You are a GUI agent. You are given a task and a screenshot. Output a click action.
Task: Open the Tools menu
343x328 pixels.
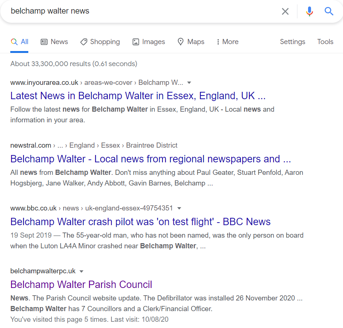325,42
